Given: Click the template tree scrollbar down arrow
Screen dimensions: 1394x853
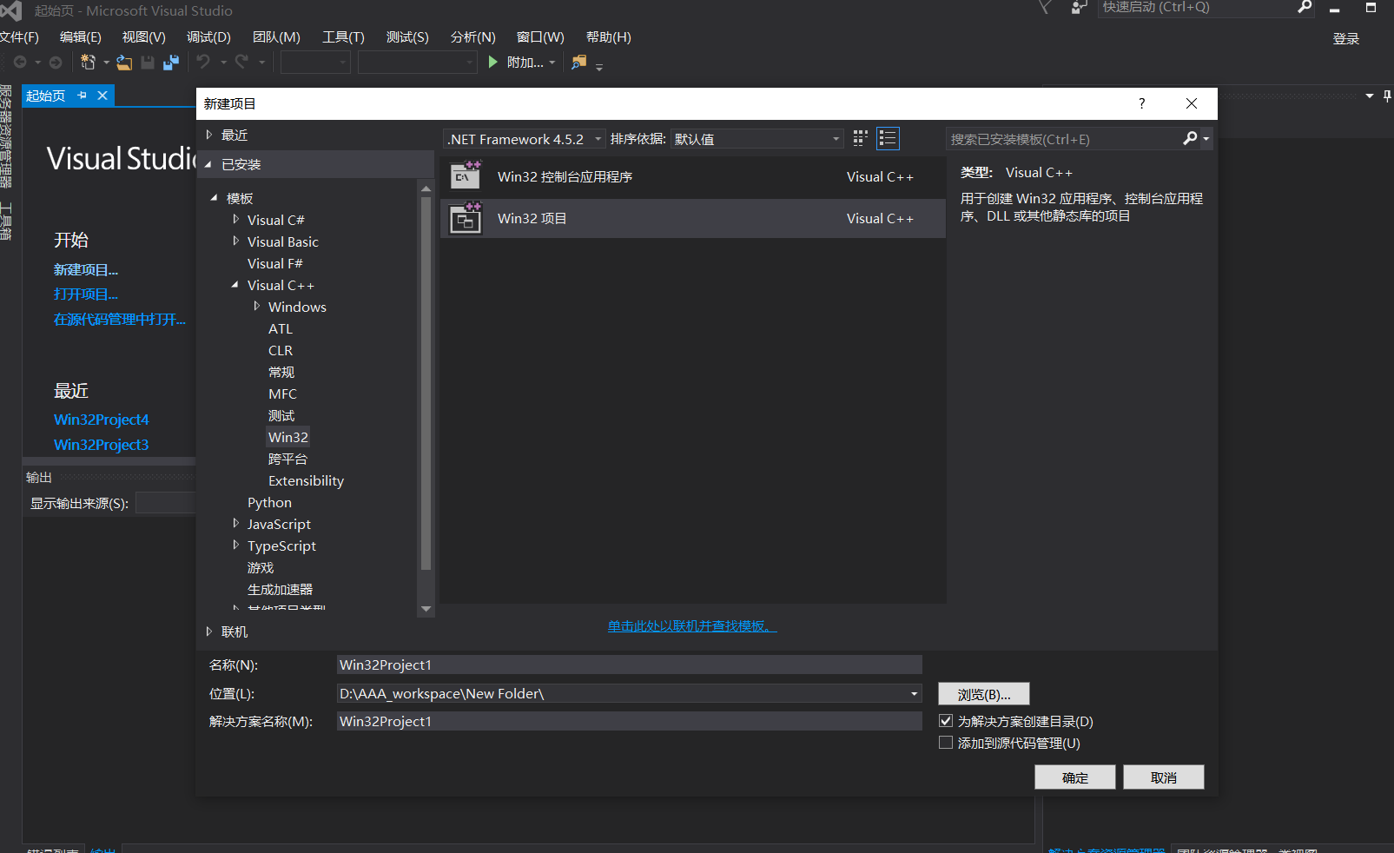Looking at the screenshot, I should pos(426,609).
